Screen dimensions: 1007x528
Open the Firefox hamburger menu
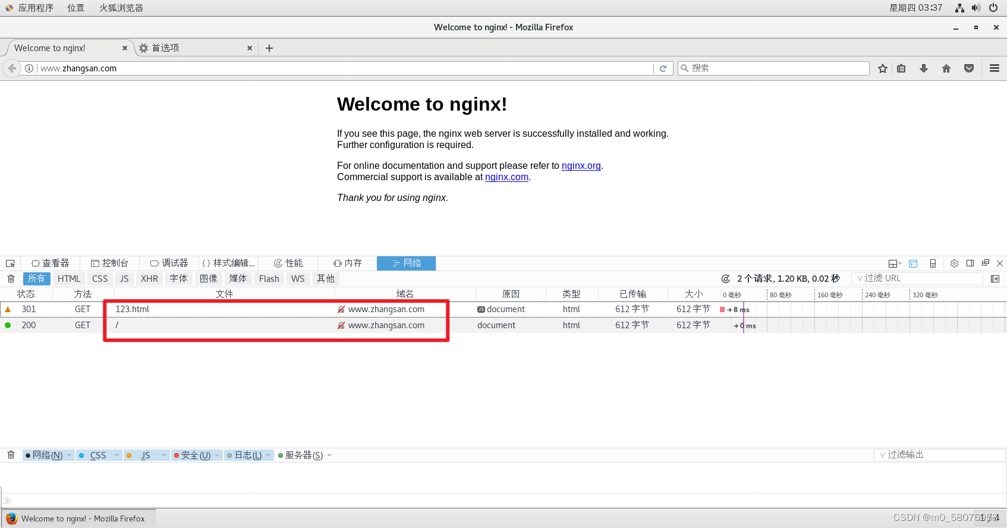pyautogui.click(x=995, y=68)
